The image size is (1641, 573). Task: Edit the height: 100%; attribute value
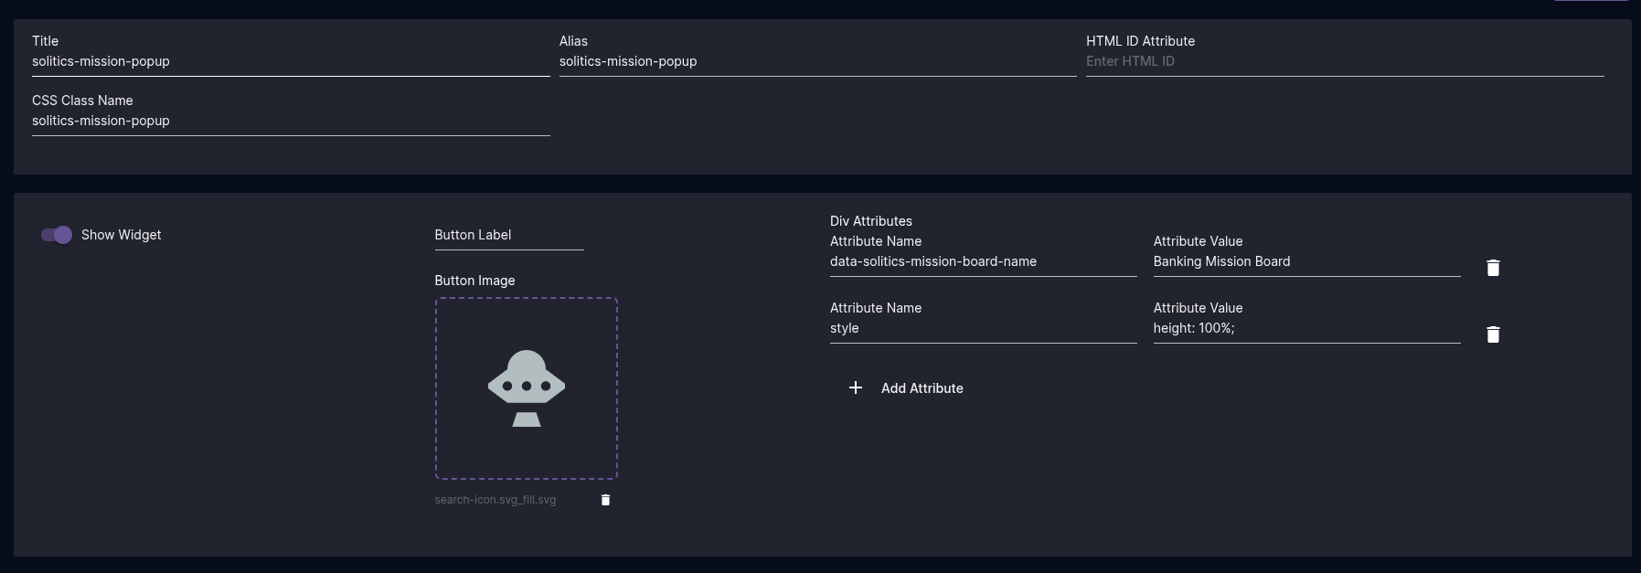[1307, 328]
